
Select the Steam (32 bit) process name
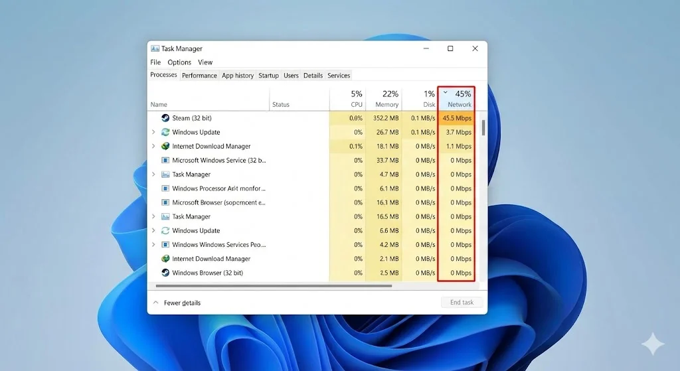[x=192, y=118]
